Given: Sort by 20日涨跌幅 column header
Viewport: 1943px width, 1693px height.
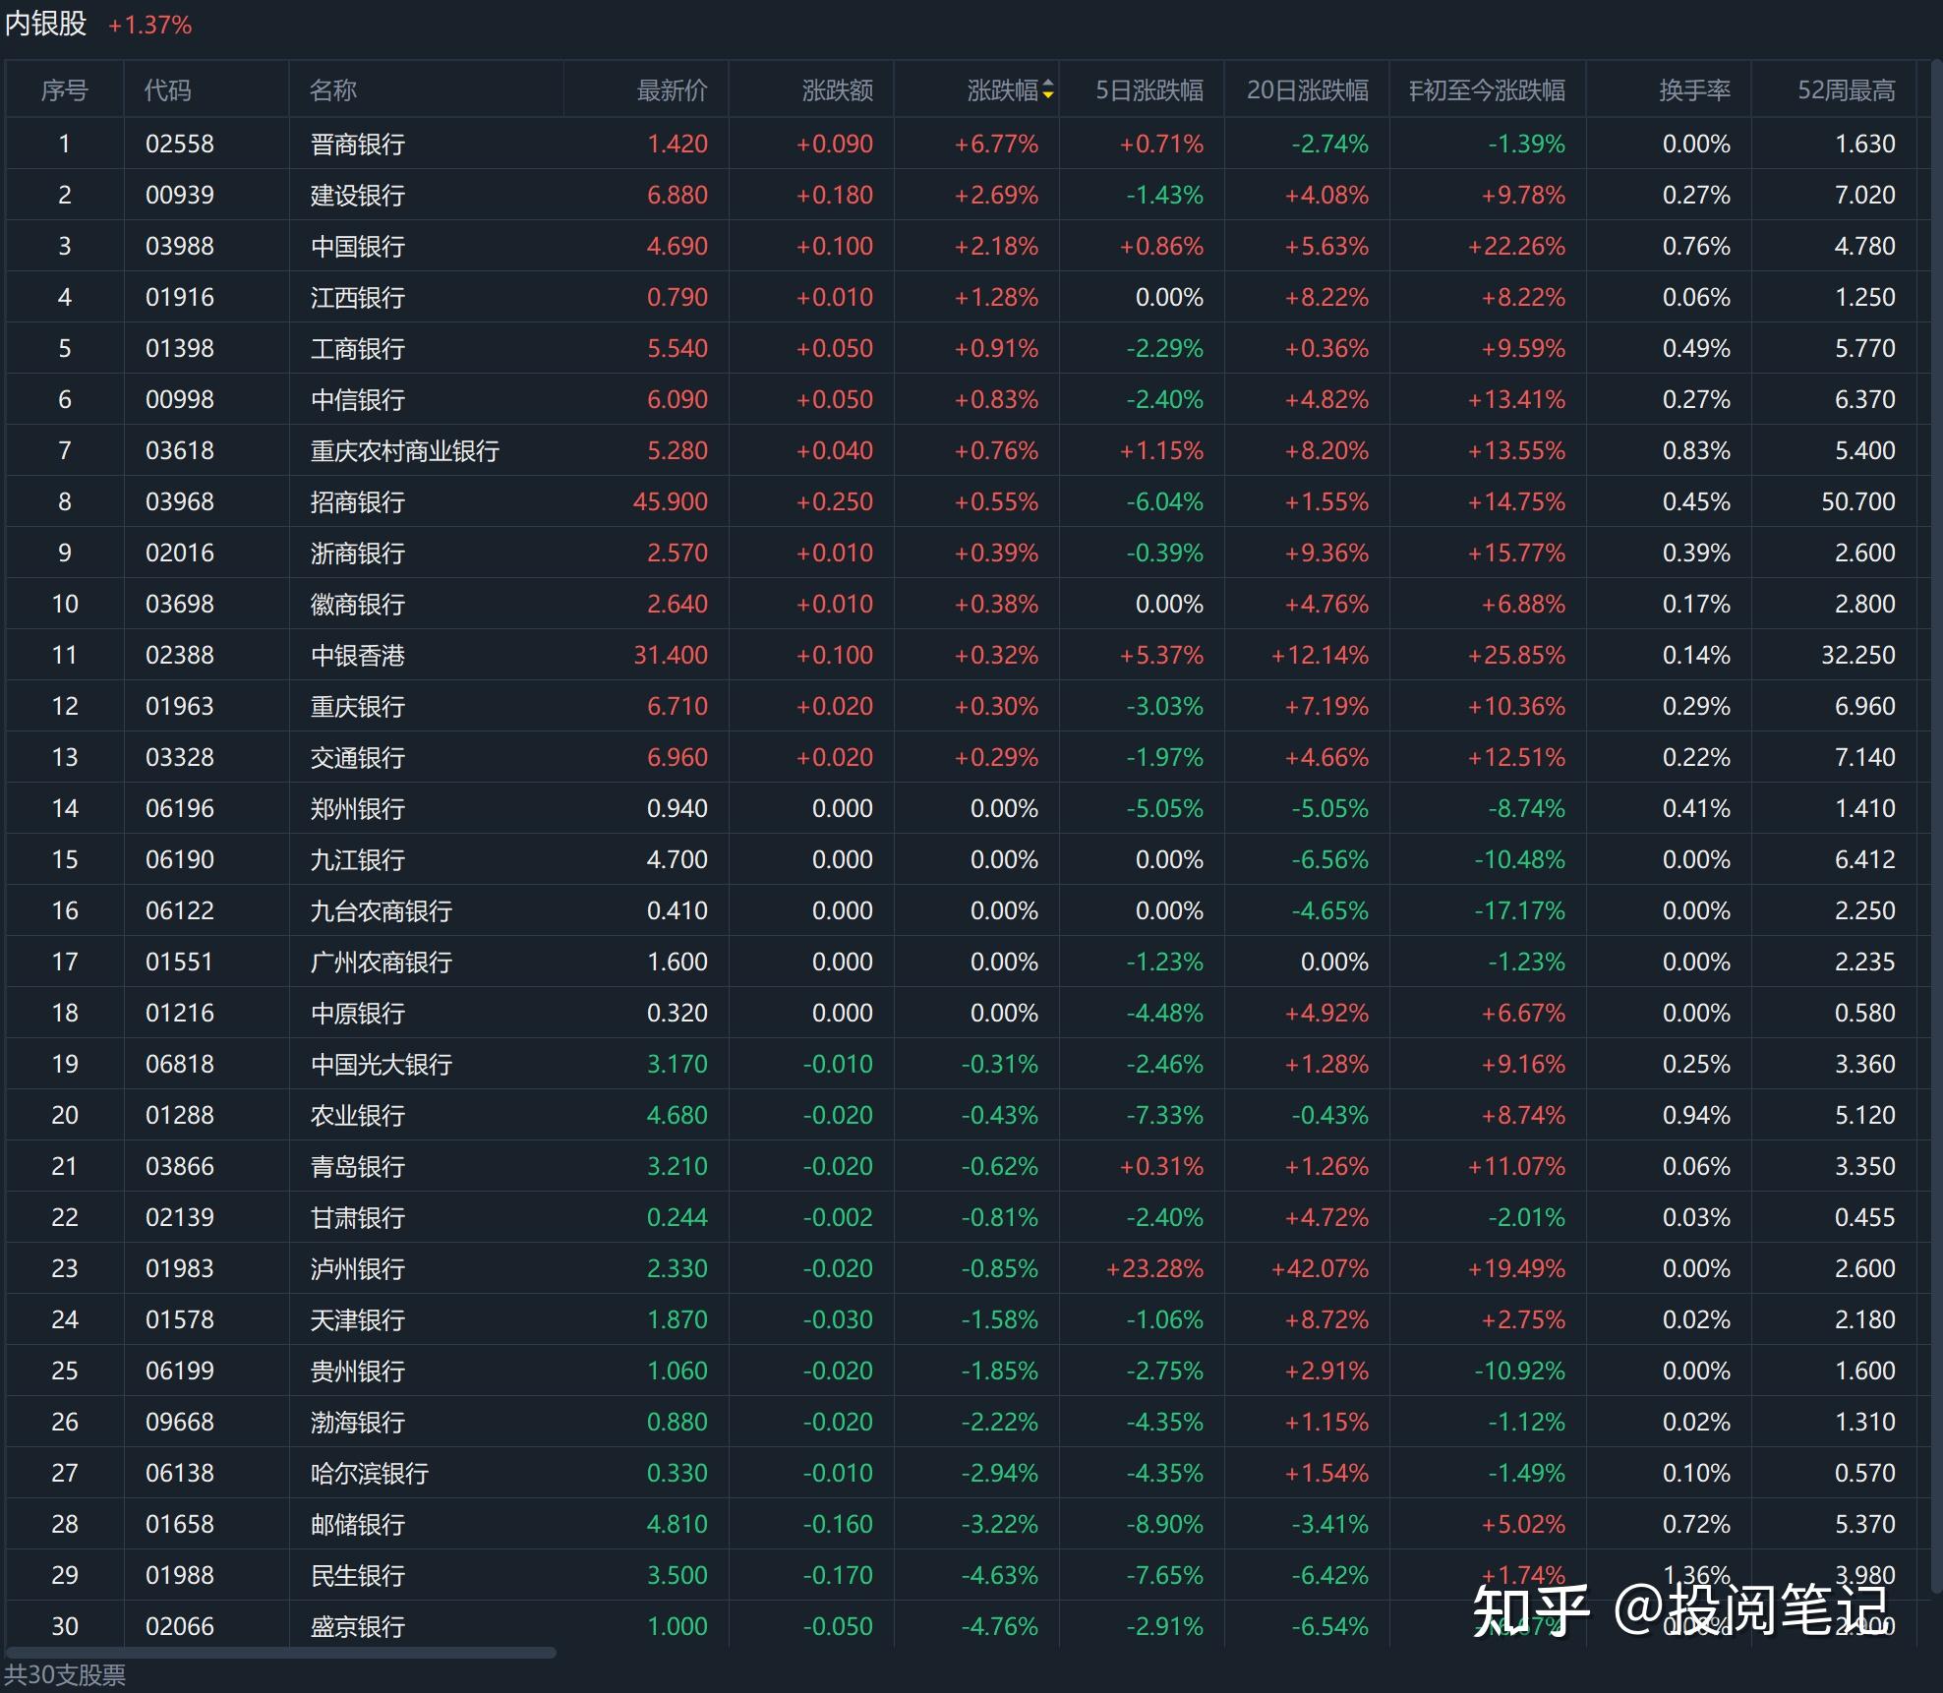Looking at the screenshot, I should (x=1308, y=90).
